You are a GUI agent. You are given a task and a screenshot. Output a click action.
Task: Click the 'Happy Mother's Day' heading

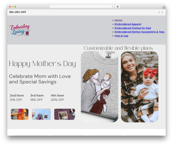[x=42, y=64]
